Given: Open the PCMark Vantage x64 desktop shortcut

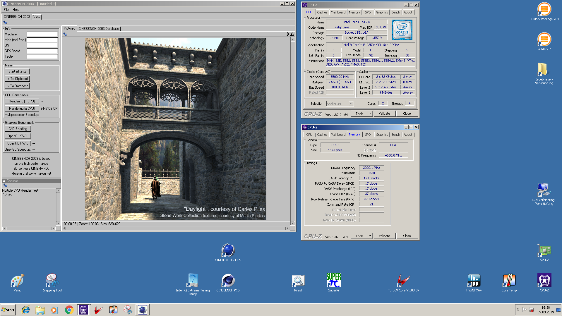Looking at the screenshot, I should point(544,12).
